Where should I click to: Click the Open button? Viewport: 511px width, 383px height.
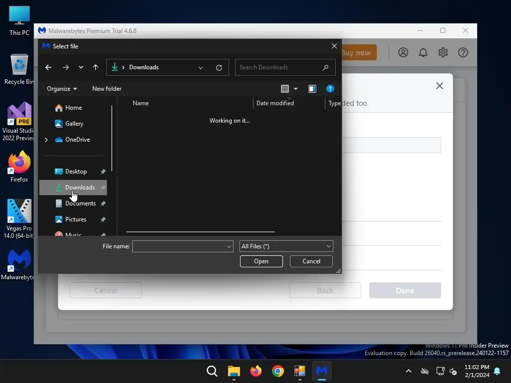(261, 261)
